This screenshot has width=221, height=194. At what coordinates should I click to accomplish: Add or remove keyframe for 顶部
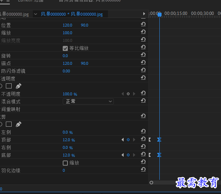pyautogui.click(x=128, y=139)
